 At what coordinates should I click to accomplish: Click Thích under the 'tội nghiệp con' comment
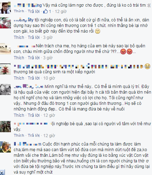coord(19,38)
